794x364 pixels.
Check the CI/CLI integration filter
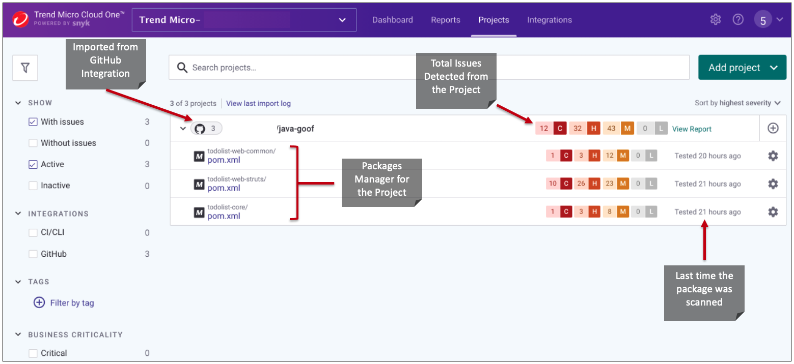(33, 233)
